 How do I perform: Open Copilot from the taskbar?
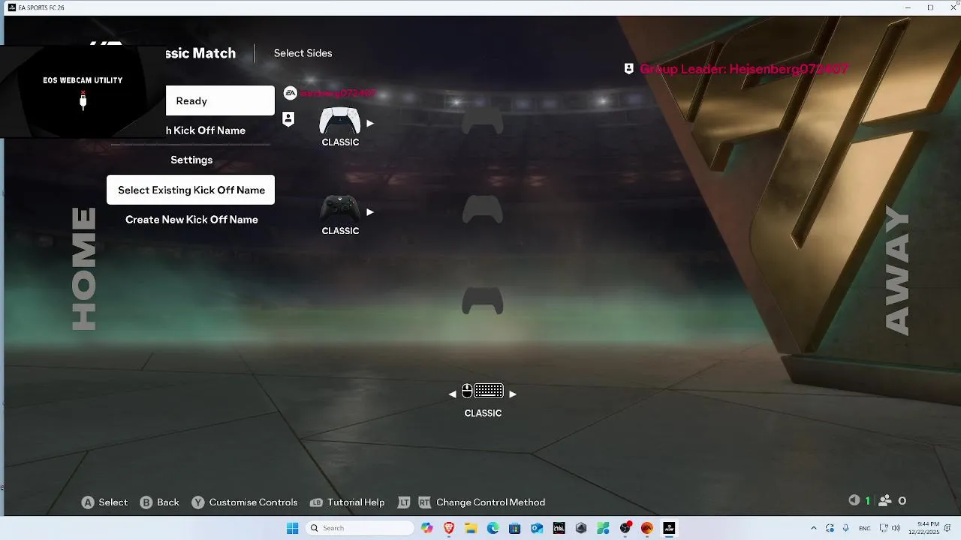pyautogui.click(x=427, y=528)
